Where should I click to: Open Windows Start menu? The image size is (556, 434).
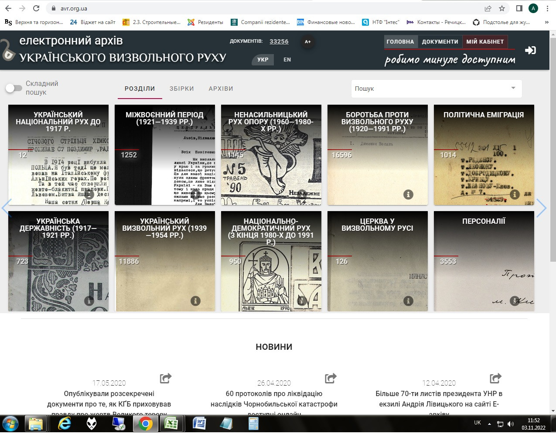coord(10,424)
